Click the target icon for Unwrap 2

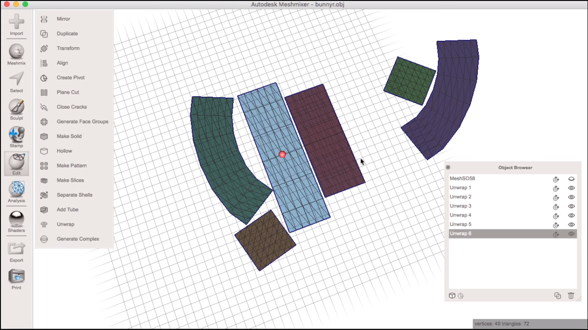tap(556, 198)
